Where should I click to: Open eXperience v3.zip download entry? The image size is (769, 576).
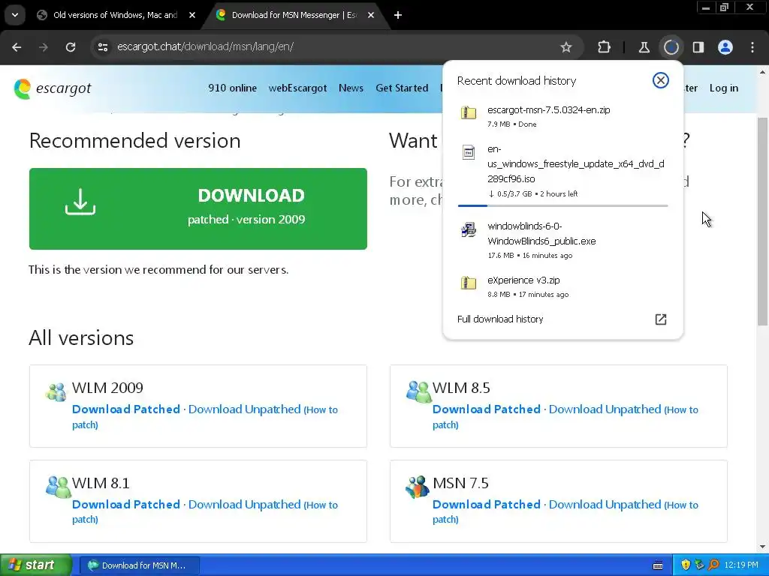coord(562,286)
